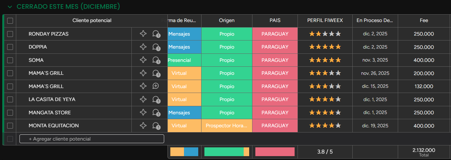Screen dimensions: 451x160
Task: Open updates bubble for MONTA EQUITACION
Action: click(156, 126)
